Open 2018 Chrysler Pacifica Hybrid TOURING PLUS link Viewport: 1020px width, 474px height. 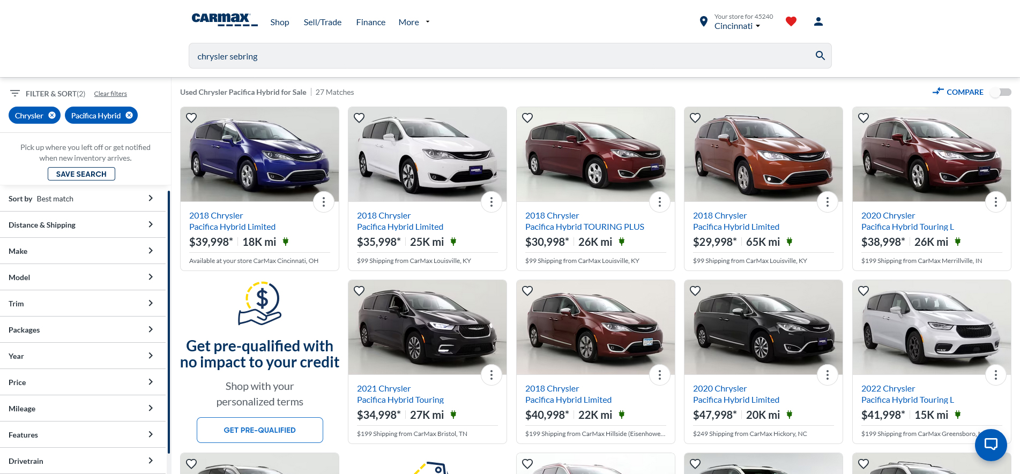[x=585, y=221]
